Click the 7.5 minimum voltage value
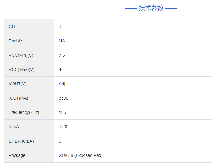This screenshot has height=166, width=212. tap(62, 55)
